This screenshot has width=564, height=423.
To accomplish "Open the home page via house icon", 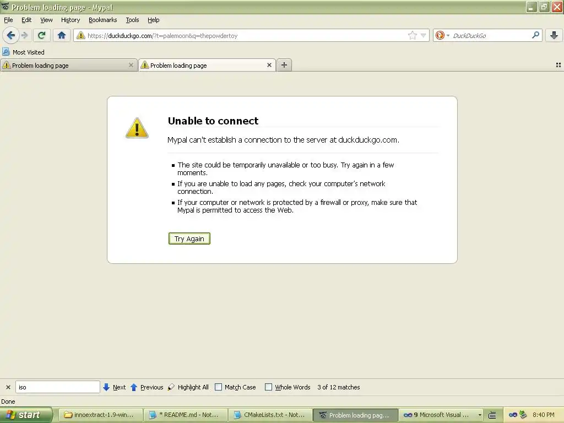I will click(x=62, y=35).
